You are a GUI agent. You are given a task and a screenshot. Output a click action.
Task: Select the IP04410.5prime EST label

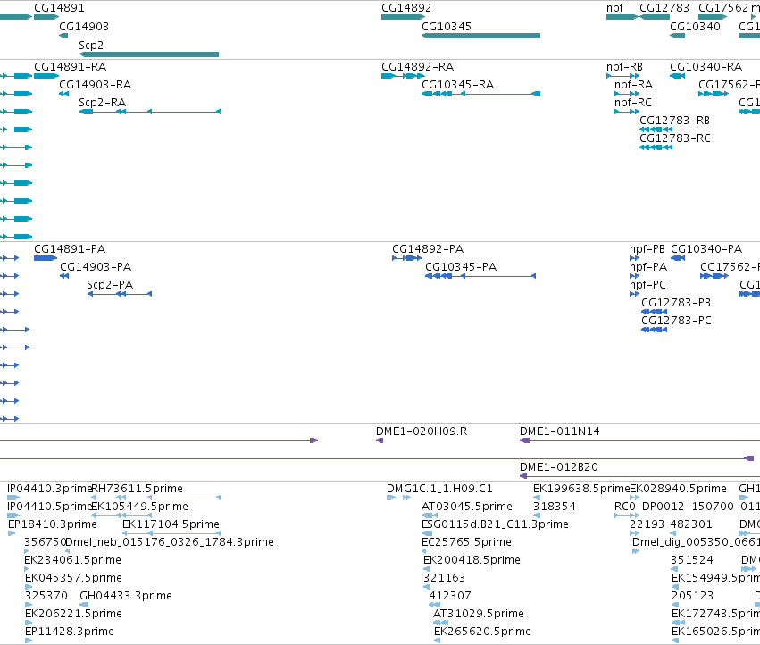click(49, 507)
